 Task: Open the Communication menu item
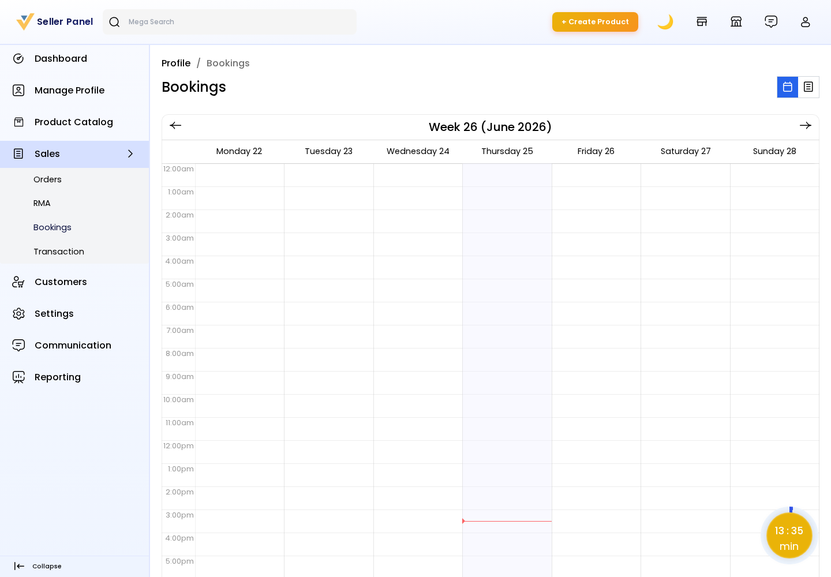(74, 346)
